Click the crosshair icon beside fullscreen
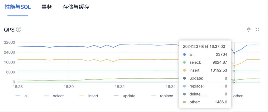Viewport: 268px width, 112px height. pos(249,30)
